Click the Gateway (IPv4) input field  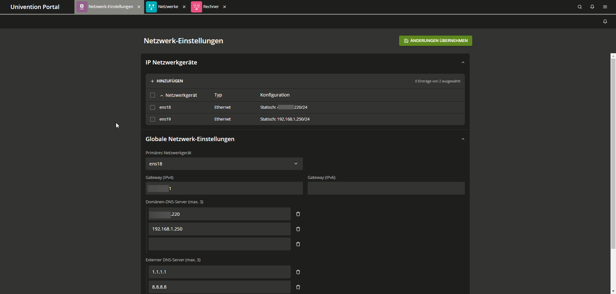pyautogui.click(x=224, y=188)
